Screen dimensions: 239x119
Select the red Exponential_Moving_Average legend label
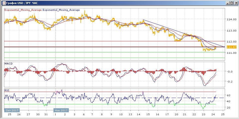(x=23, y=10)
